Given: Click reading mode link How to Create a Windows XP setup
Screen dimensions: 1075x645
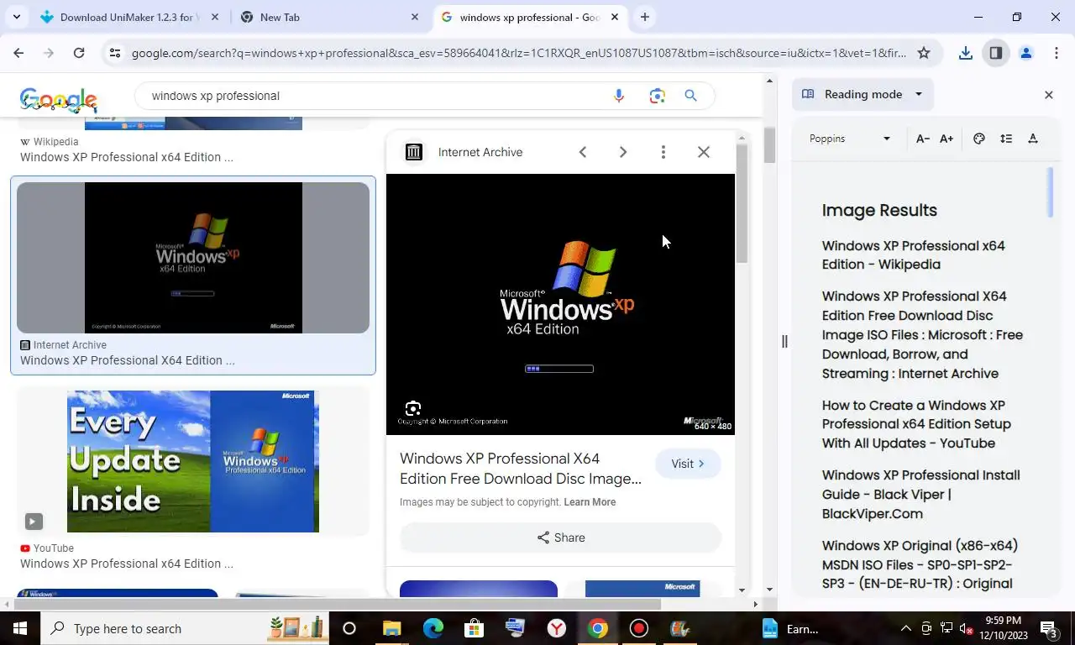Looking at the screenshot, I should 916,424.
